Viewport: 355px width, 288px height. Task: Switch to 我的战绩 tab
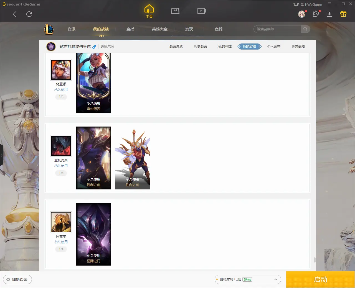point(101,29)
